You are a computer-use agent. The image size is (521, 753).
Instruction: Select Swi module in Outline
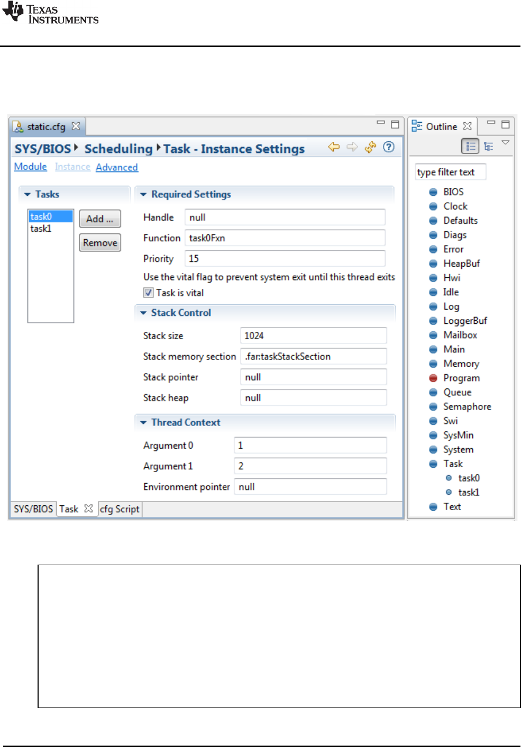pos(451,421)
